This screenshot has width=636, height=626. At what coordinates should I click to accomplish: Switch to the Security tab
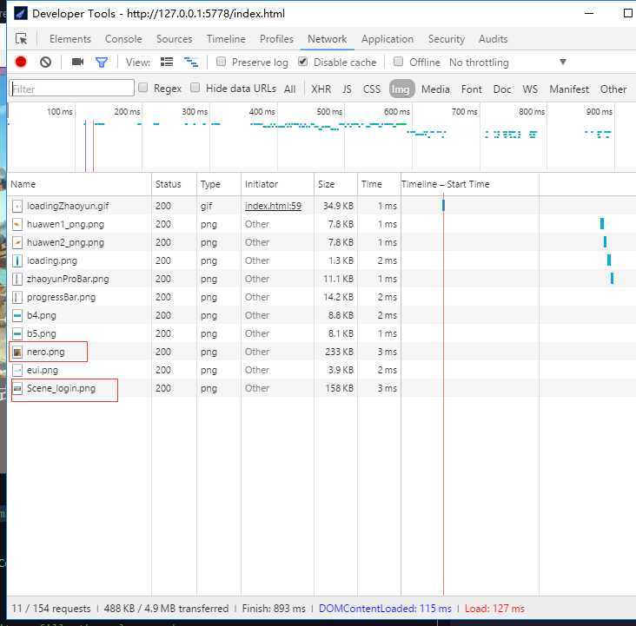pyautogui.click(x=447, y=39)
